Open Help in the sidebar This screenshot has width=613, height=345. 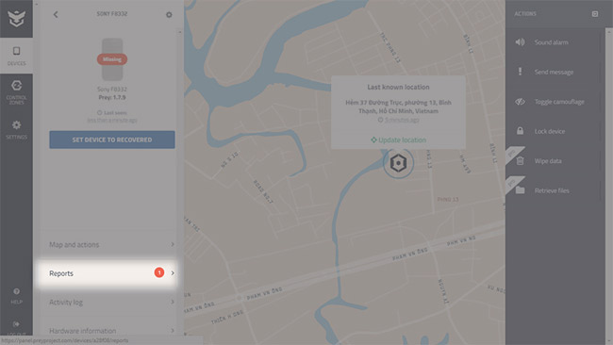point(16,296)
